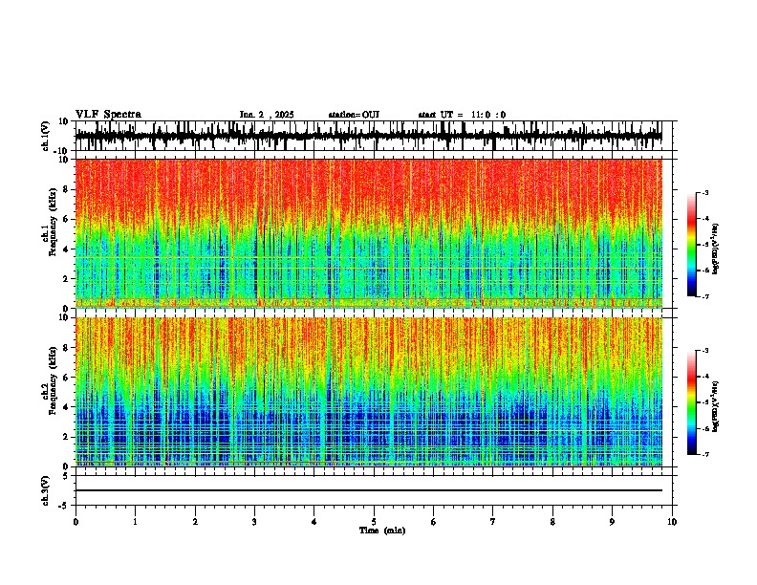Click the '8' frequency tick of ch.2 spectrogram
Viewport: 757px width, 585px height.
[67, 348]
